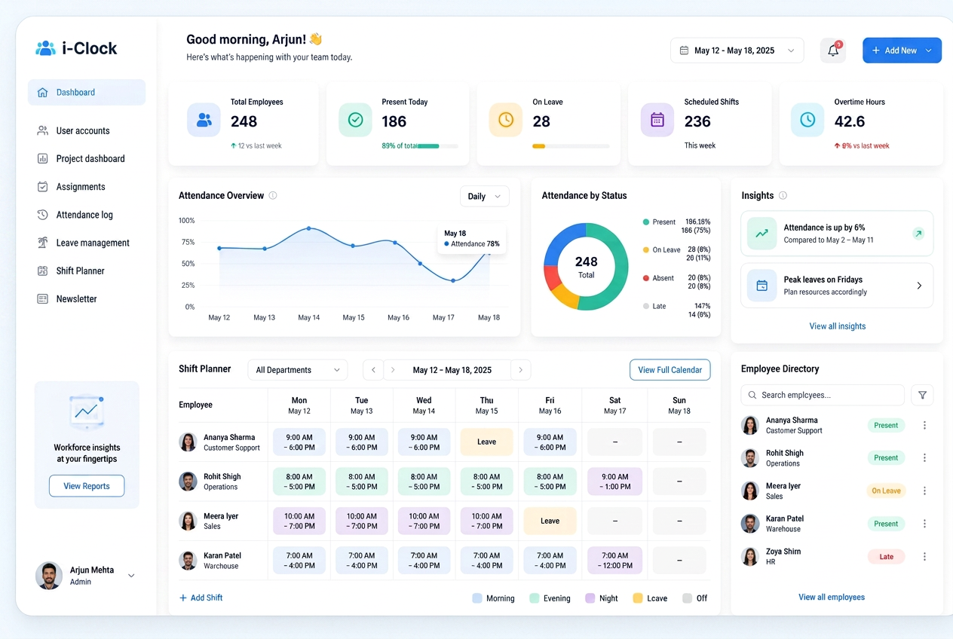Click Arjun Mehta's profile avatar
The height and width of the screenshot is (639, 953).
pos(49,576)
